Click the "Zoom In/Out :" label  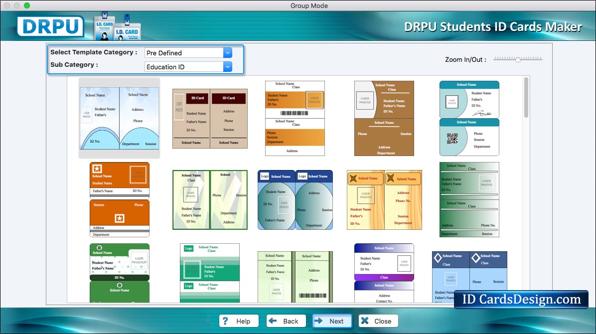pyautogui.click(x=465, y=59)
